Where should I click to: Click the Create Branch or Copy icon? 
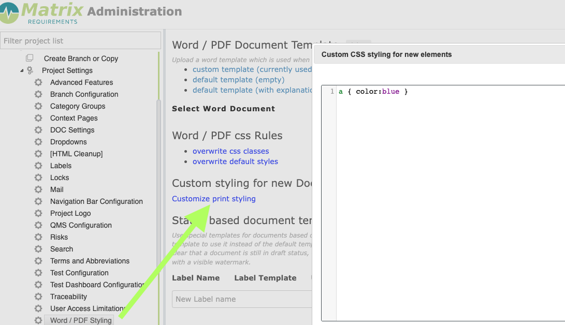30,58
